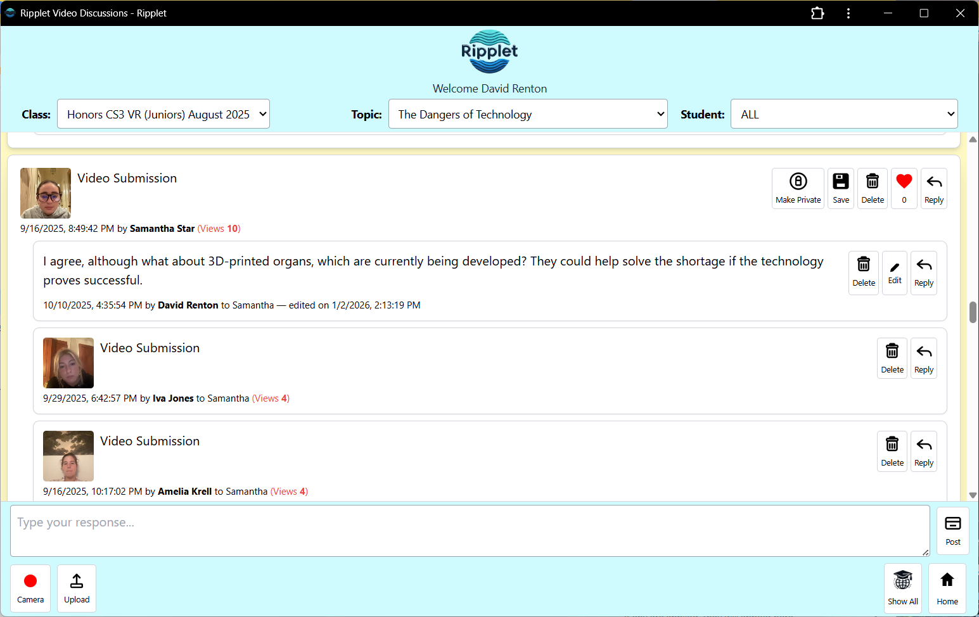Like Samantha's video with the heart
Screen dimensions: 979x617
(x=904, y=188)
